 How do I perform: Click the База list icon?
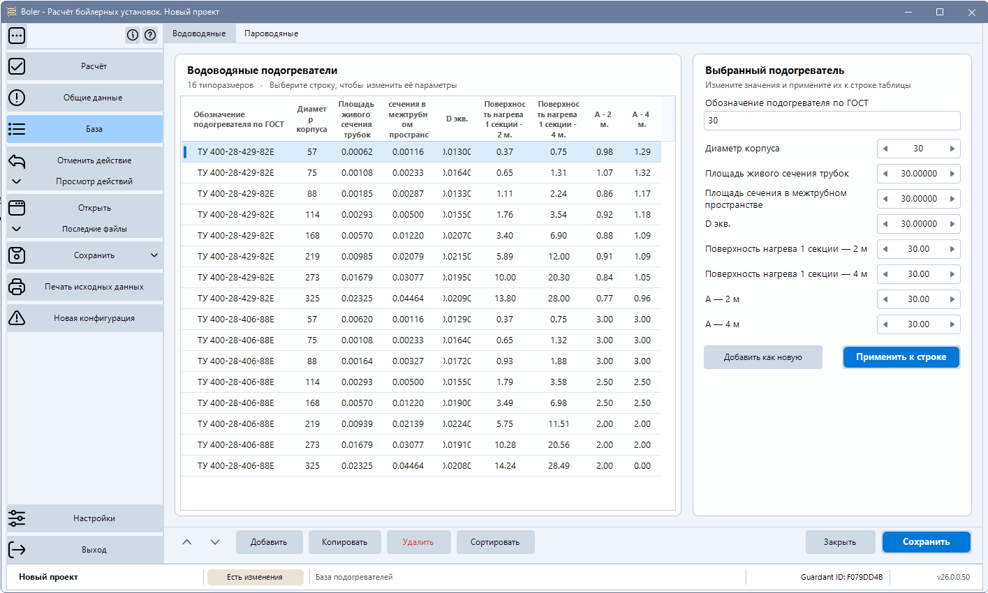pos(17,129)
